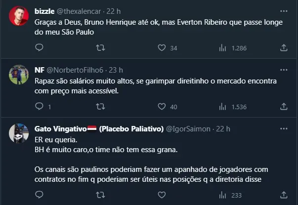
Task: Share bizzle's tweet
Action: point(284,48)
